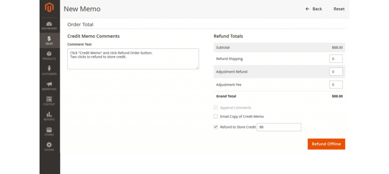The width and height of the screenshot is (389, 174).
Task: Click the Adjustment Fee input box
Action: (336, 85)
